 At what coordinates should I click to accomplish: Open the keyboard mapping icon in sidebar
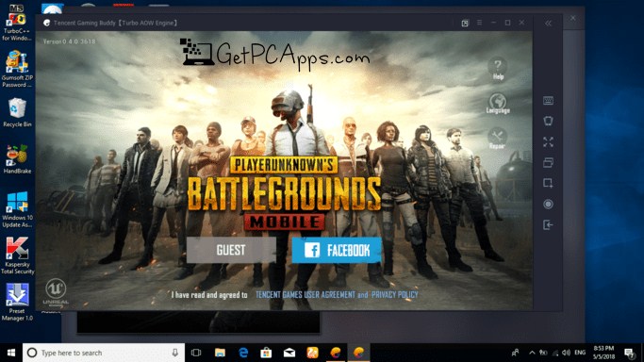(548, 101)
